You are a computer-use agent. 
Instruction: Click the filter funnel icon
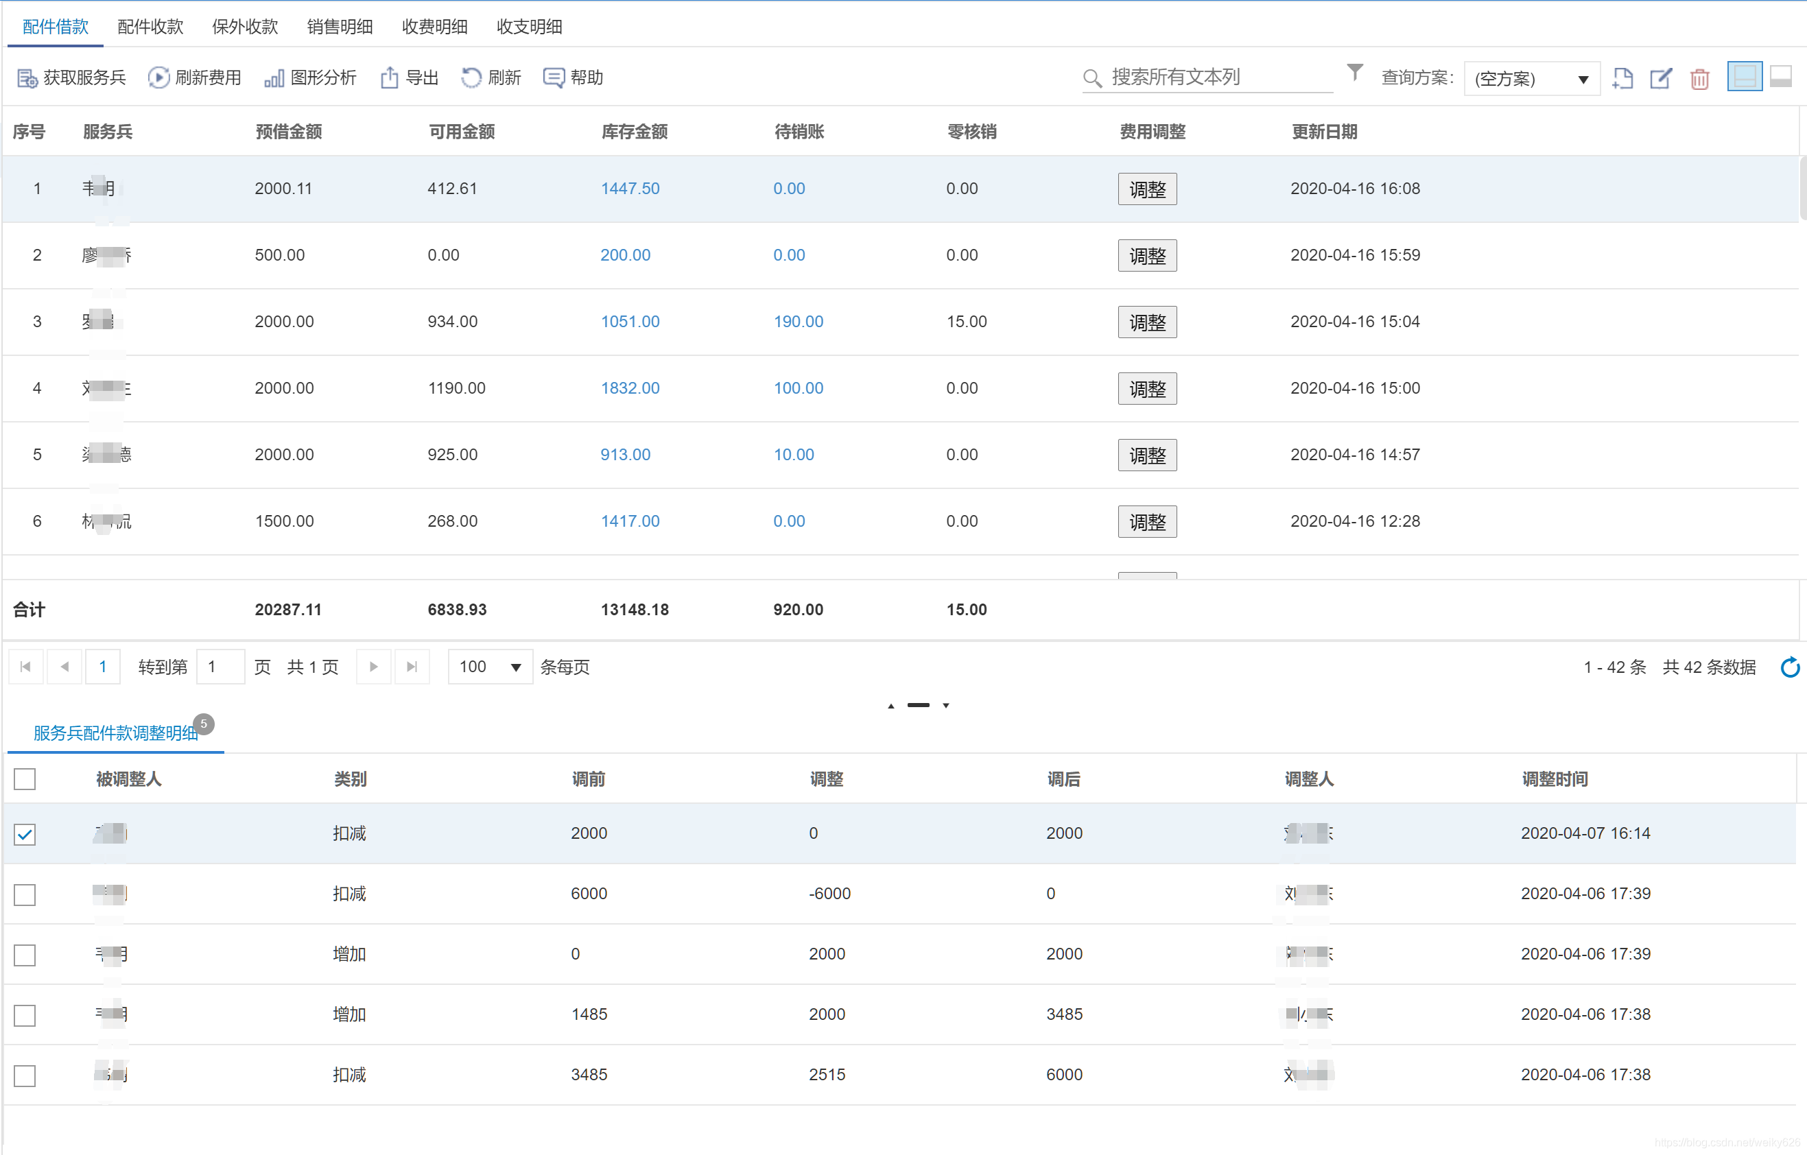tap(1354, 73)
